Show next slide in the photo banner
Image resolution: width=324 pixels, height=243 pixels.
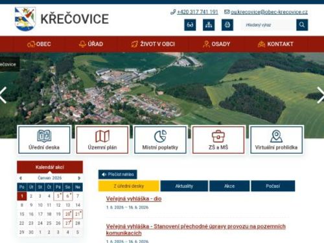[321, 95]
